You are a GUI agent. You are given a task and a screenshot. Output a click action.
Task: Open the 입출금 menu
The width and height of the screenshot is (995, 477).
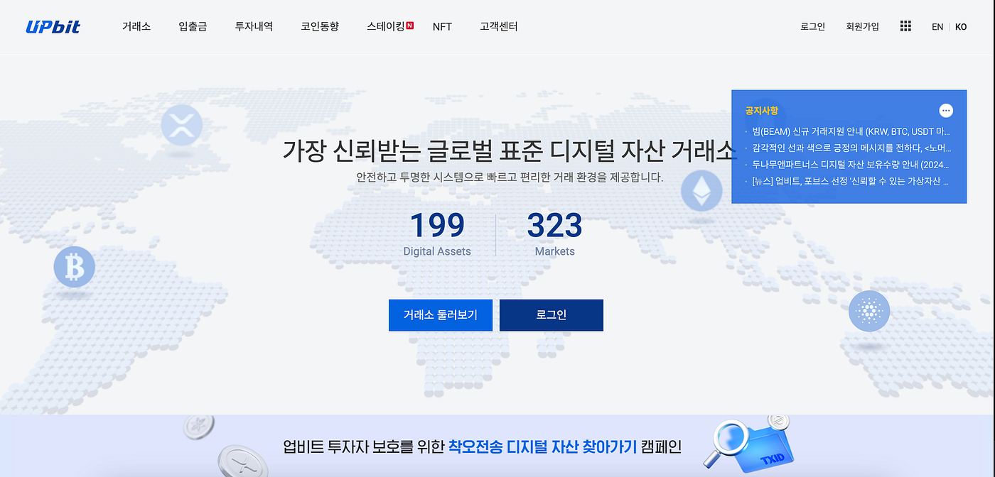193,26
